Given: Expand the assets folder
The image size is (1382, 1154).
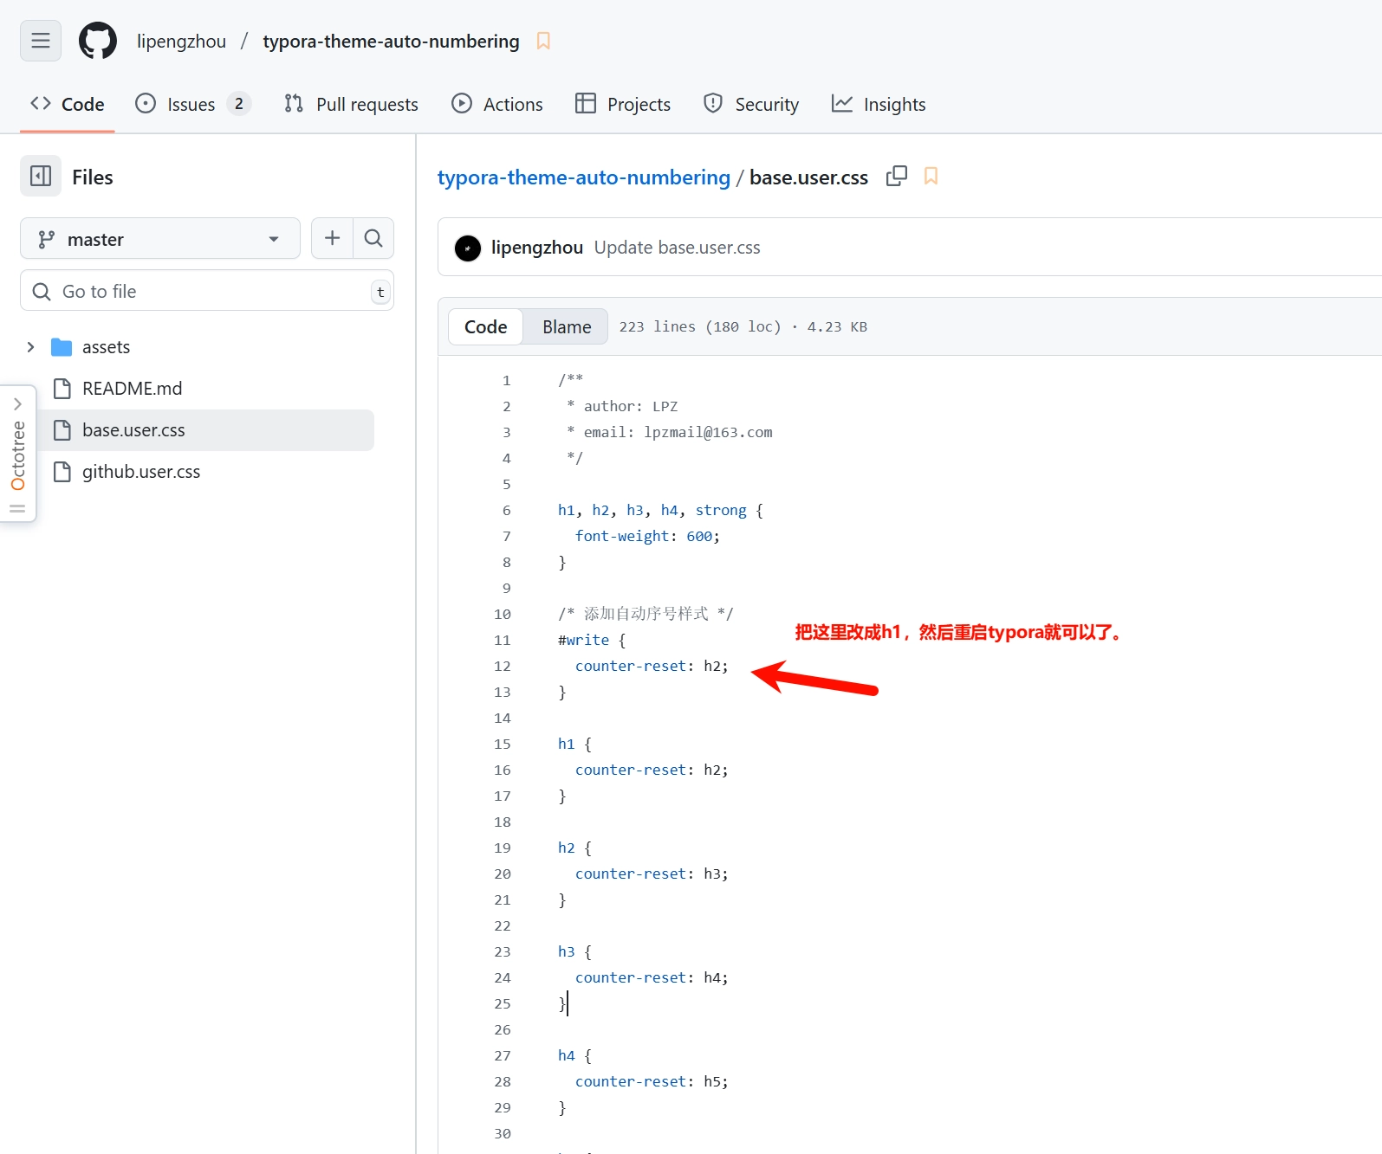Looking at the screenshot, I should click(30, 347).
